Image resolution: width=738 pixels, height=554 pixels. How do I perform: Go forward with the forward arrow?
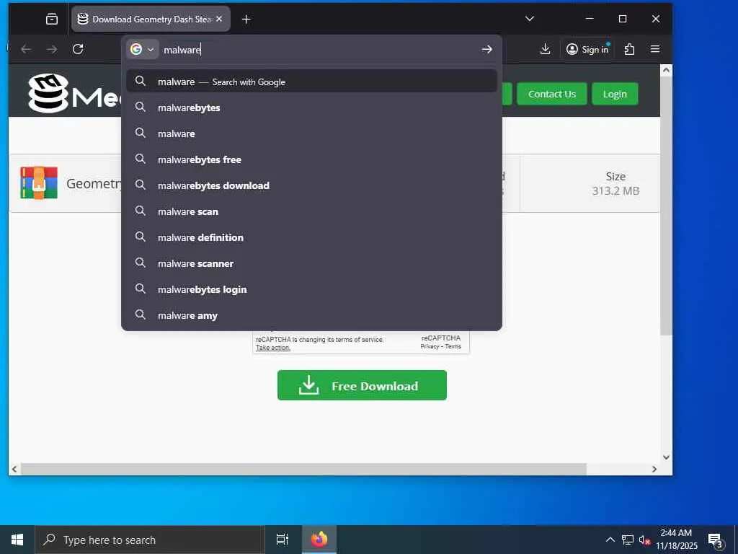point(52,49)
